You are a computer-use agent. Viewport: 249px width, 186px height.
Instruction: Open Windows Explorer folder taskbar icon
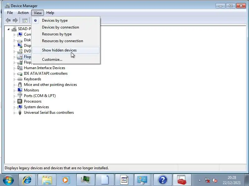[47, 180]
